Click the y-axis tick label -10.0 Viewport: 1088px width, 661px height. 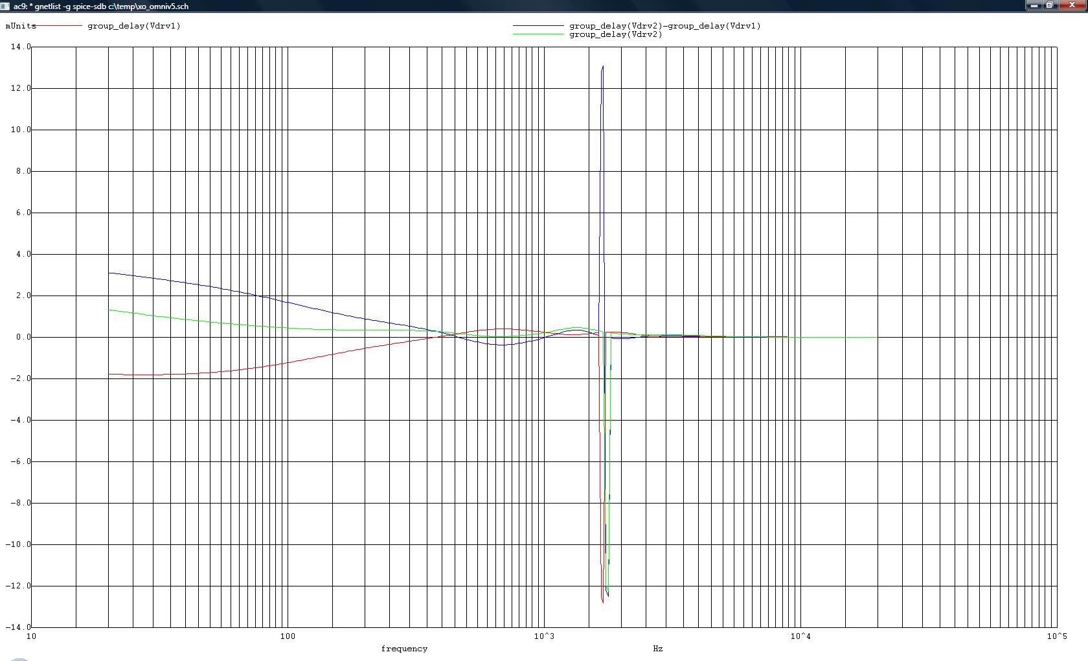pos(18,544)
